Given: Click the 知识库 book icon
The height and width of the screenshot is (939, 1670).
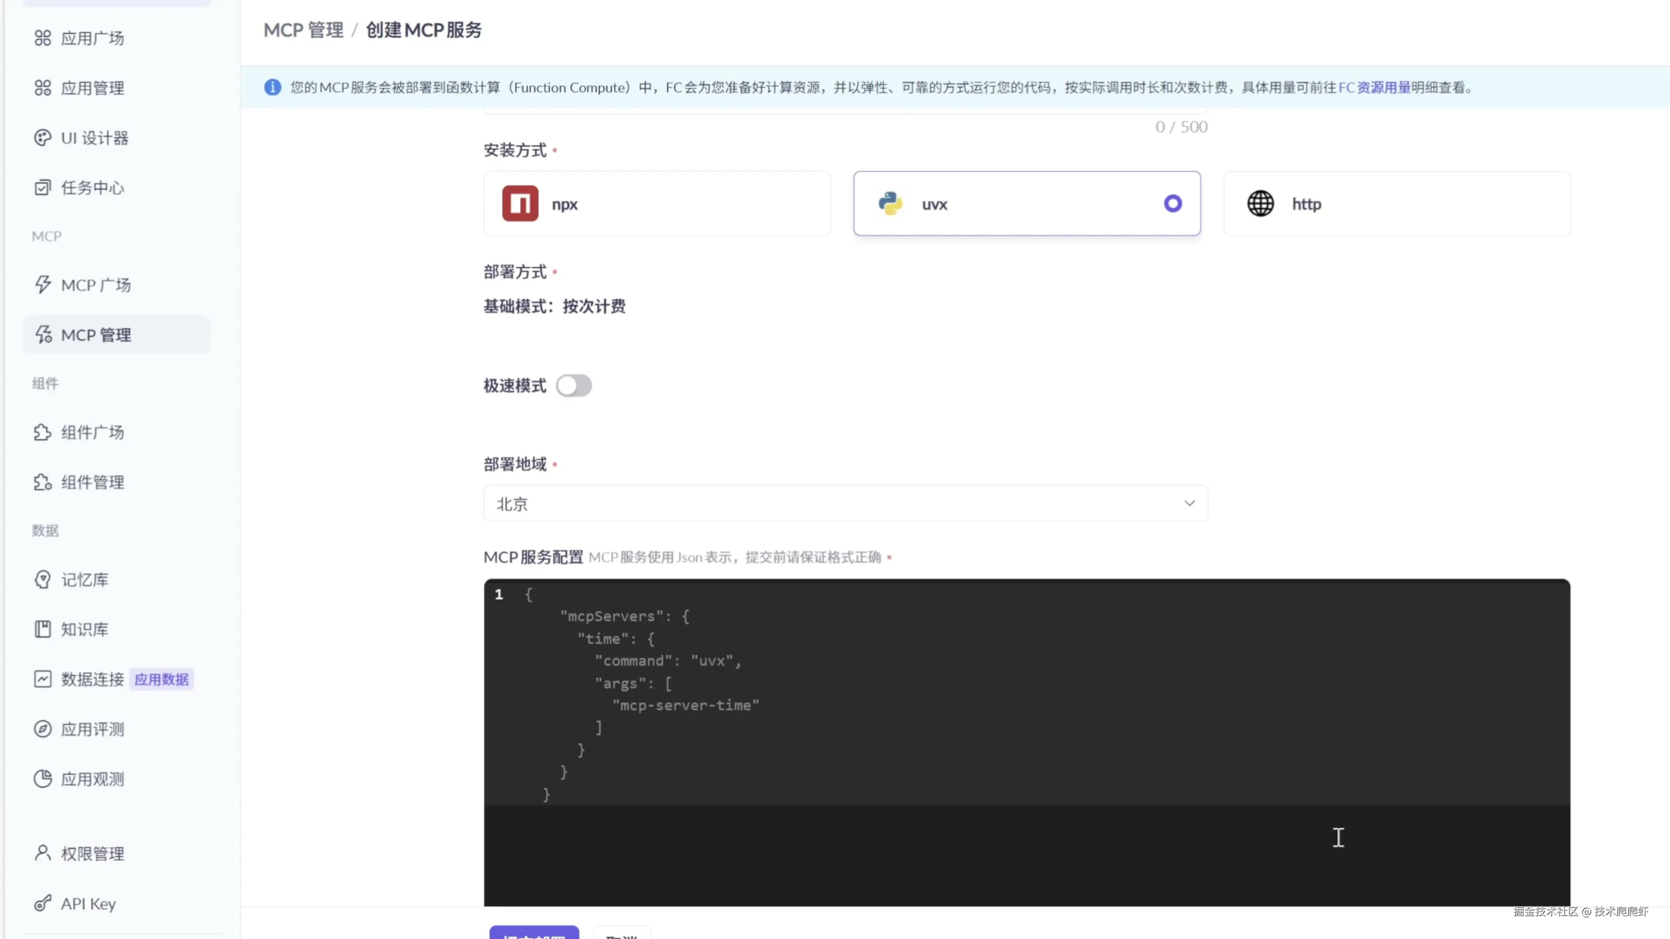Looking at the screenshot, I should [43, 629].
